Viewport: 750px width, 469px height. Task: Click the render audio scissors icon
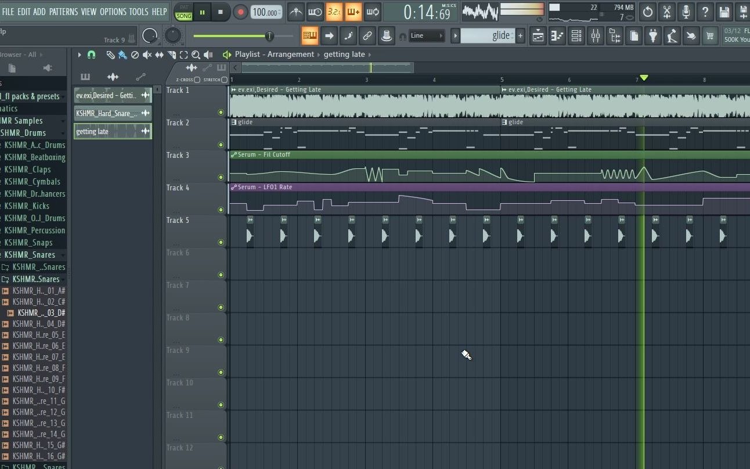(x=666, y=12)
